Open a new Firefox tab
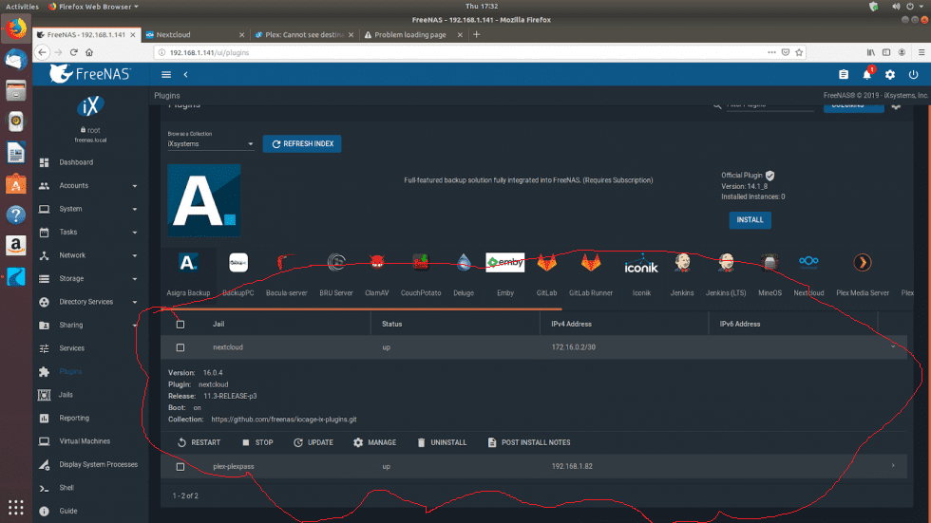This screenshot has width=931, height=523. pyautogui.click(x=476, y=34)
